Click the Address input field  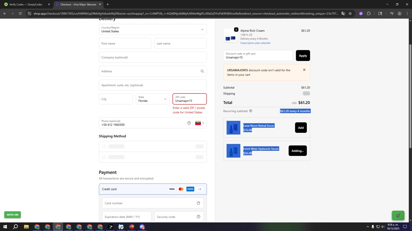click(153, 71)
